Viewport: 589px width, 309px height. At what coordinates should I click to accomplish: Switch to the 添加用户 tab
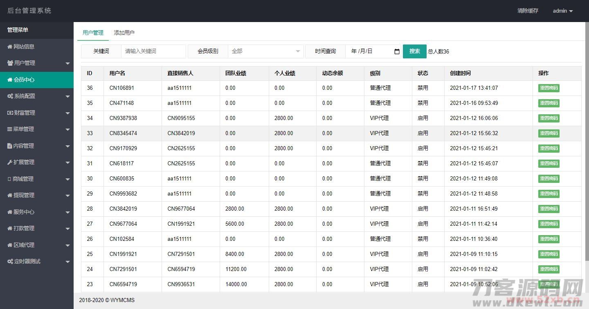pos(124,32)
